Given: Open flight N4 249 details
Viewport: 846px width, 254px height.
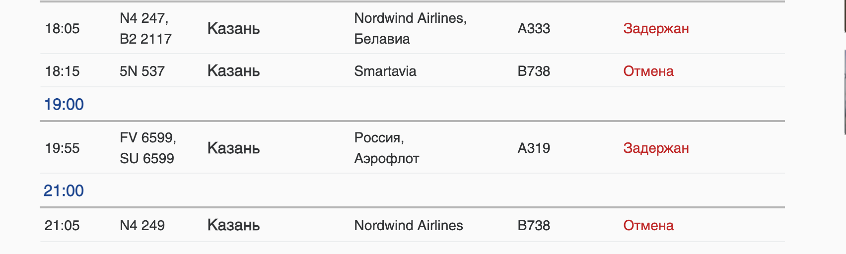Looking at the screenshot, I should (142, 225).
